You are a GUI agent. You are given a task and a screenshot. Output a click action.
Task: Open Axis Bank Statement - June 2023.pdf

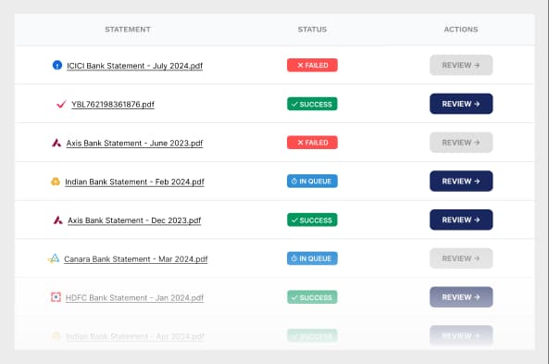pos(134,144)
